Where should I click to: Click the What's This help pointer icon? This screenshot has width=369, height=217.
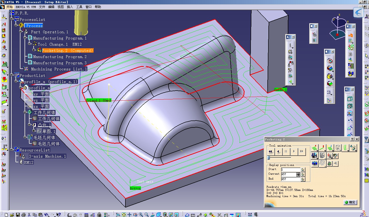(x=59, y=215)
